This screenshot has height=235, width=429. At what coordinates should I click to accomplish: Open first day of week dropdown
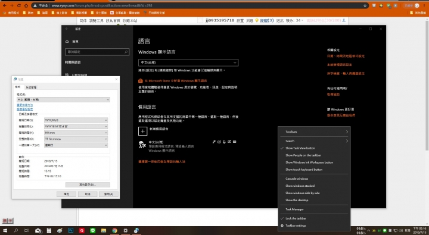pos(76,145)
